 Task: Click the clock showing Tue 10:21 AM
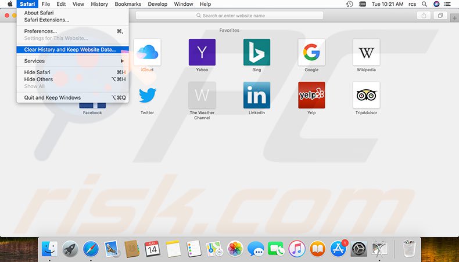(388, 4)
